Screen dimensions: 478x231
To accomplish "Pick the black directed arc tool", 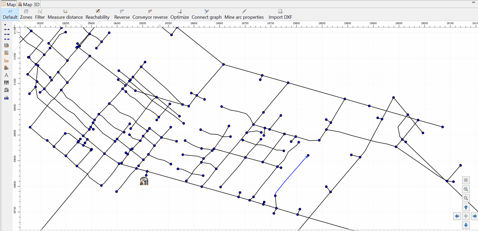I will point(7,34).
